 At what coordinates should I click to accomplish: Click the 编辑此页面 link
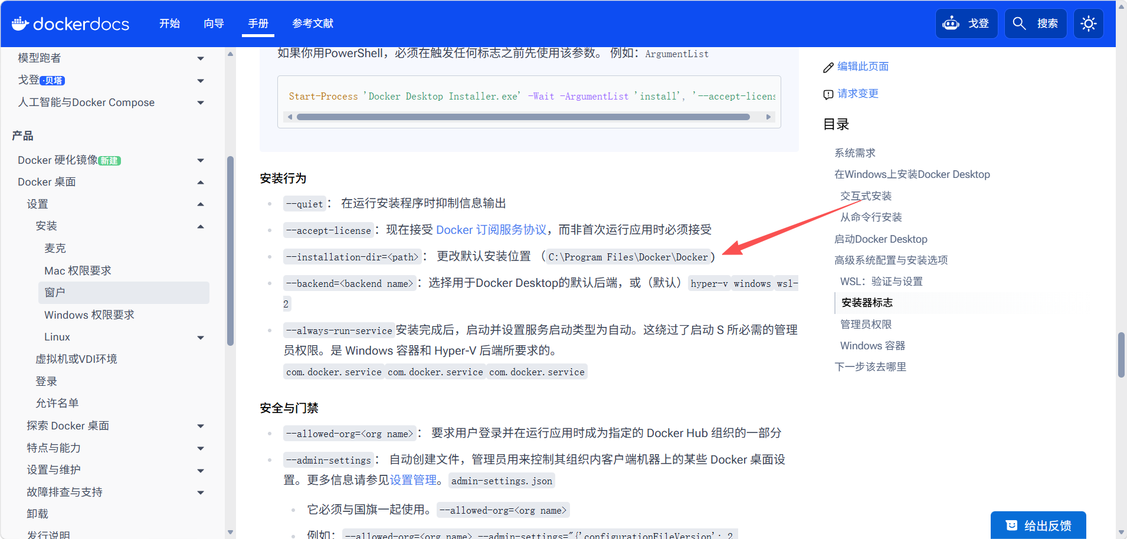pyautogui.click(x=863, y=67)
